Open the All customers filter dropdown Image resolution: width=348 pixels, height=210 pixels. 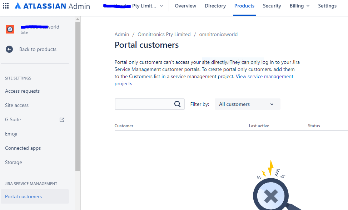coord(248,104)
